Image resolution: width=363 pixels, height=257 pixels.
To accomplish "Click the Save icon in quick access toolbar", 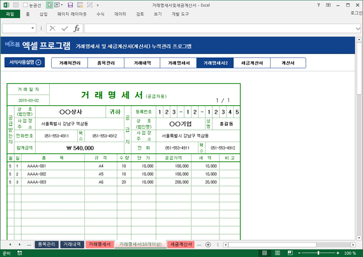I will [70, 5].
